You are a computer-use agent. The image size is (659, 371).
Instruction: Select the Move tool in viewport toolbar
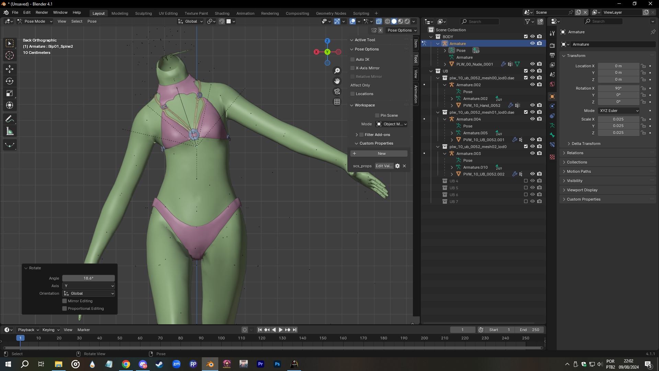[x=10, y=69]
